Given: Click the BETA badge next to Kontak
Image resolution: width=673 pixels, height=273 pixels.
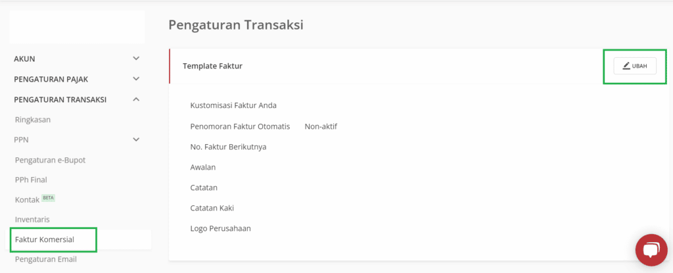Looking at the screenshot, I should [49, 198].
